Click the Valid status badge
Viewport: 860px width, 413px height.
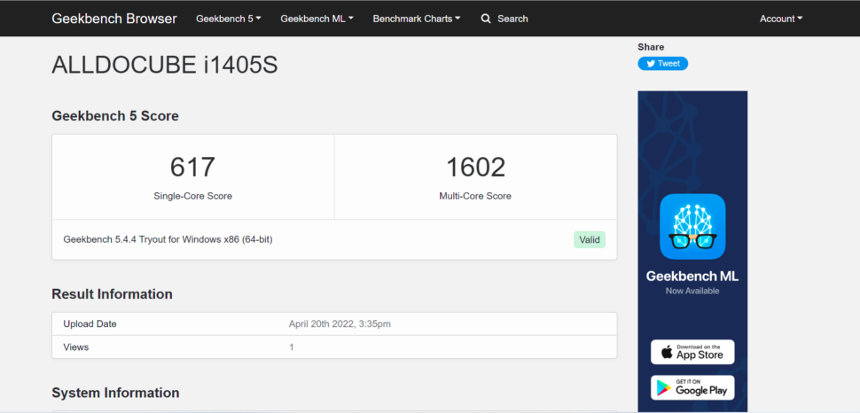(x=590, y=239)
